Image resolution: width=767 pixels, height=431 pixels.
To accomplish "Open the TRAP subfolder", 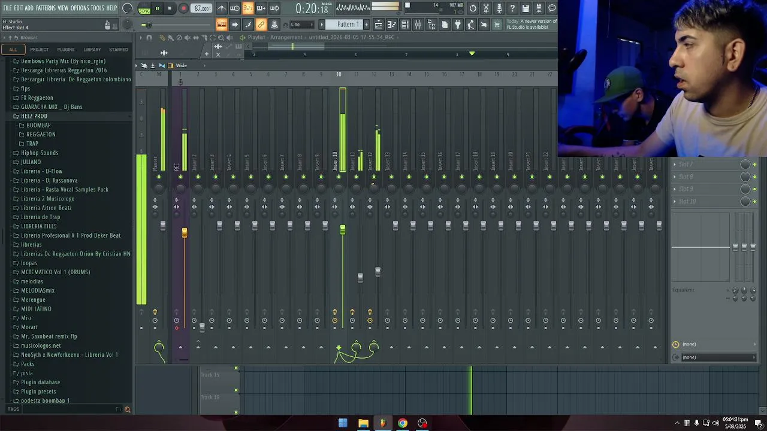I will [32, 144].
